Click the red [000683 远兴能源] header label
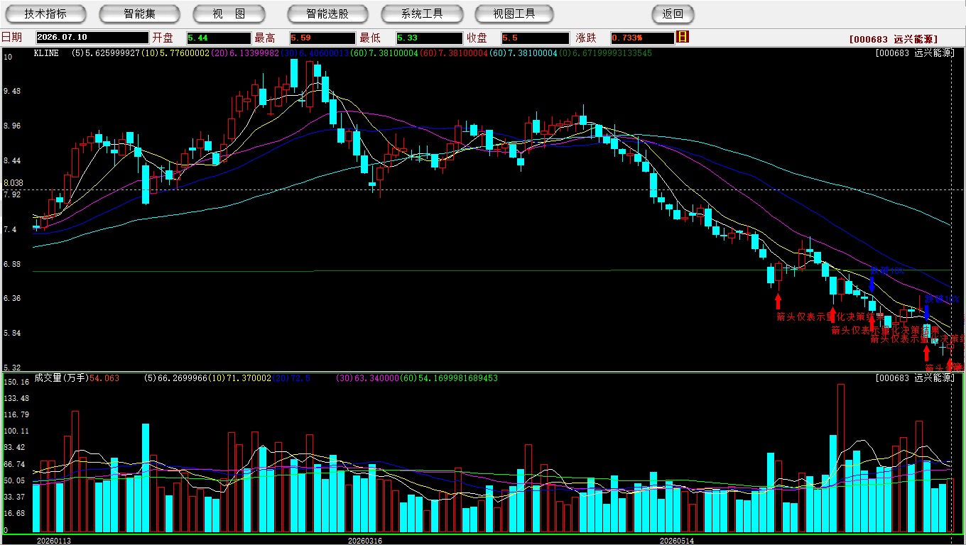The width and height of the screenshot is (966, 545). click(894, 39)
